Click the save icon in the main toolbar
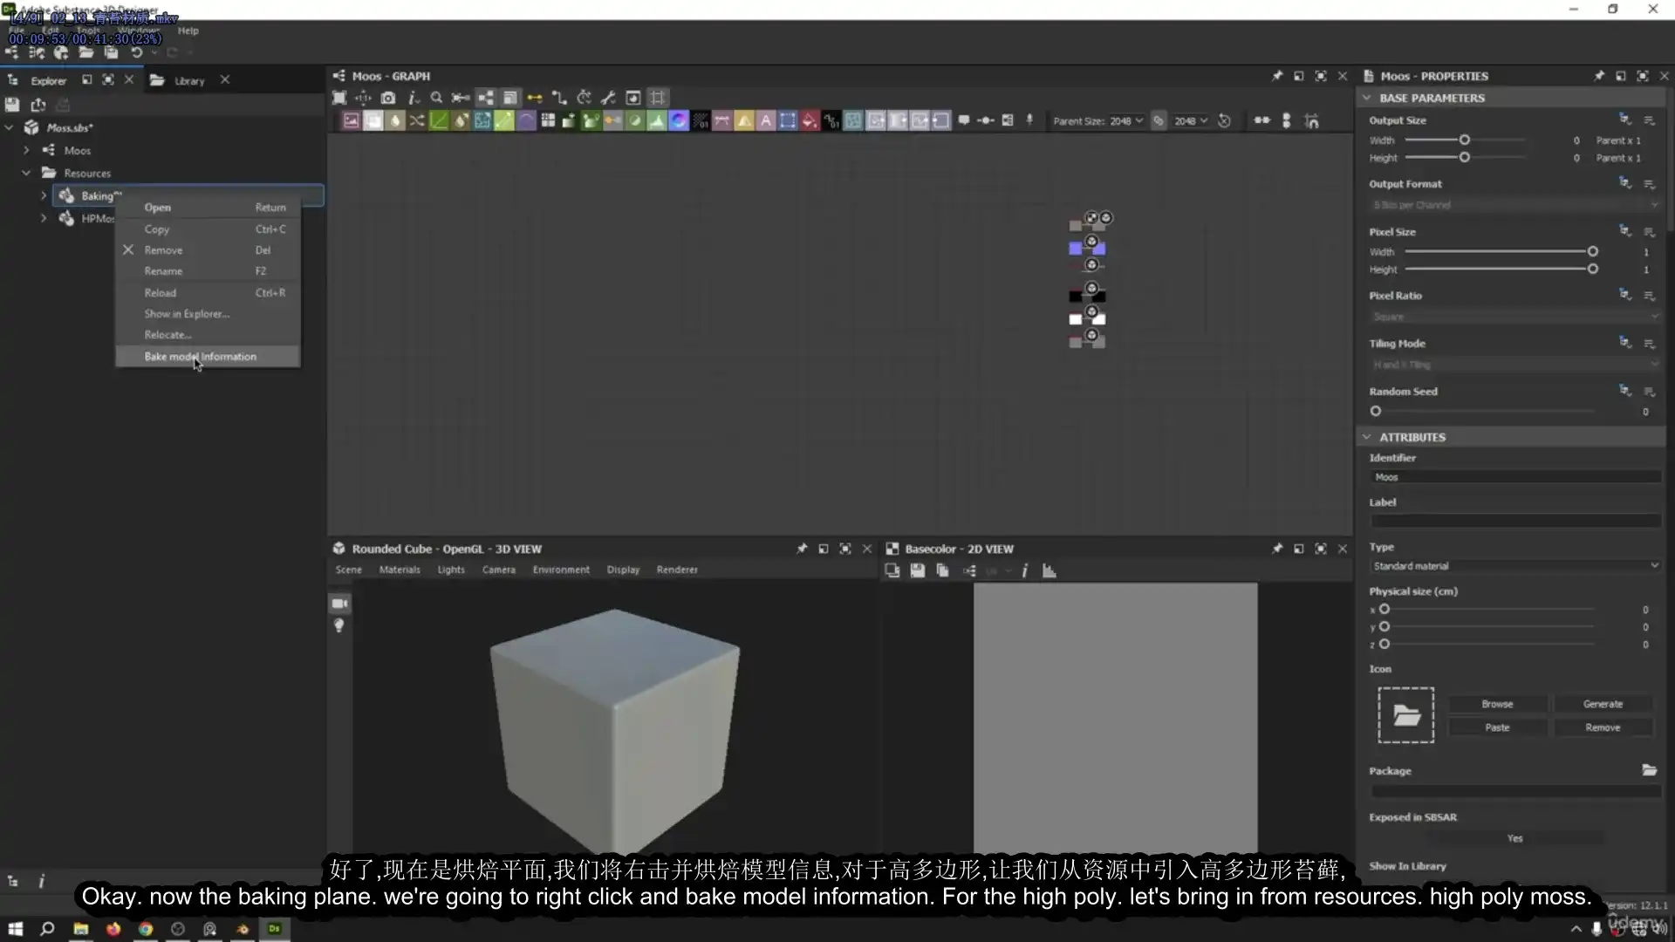The height and width of the screenshot is (942, 1675). click(x=111, y=52)
